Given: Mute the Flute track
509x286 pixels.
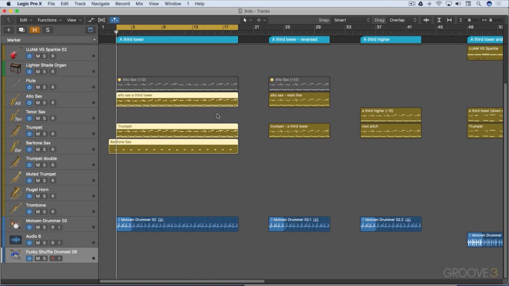Looking at the screenshot, I should click(38, 87).
